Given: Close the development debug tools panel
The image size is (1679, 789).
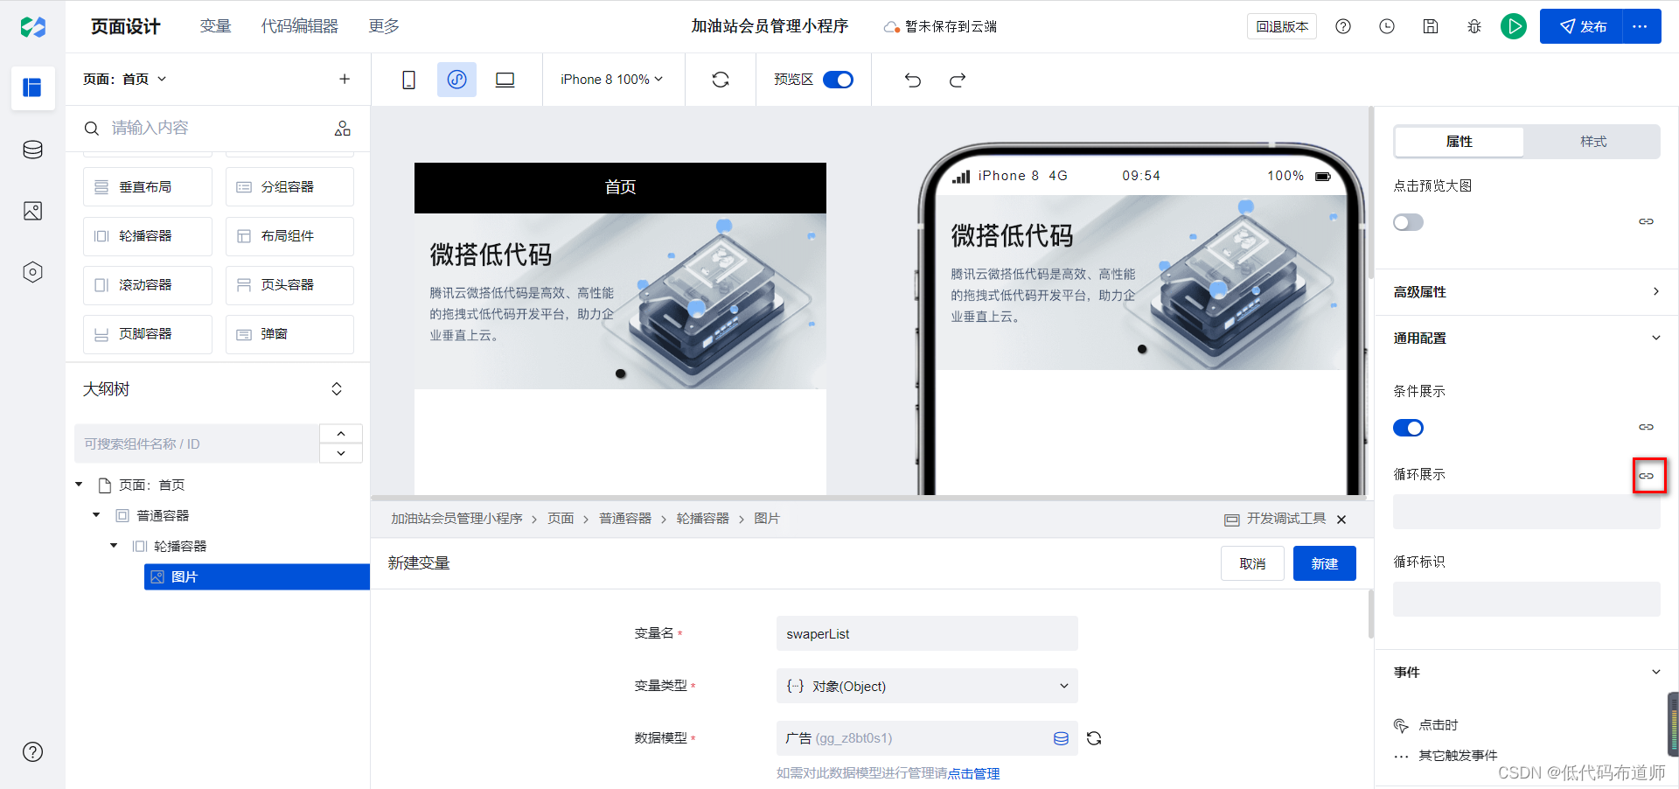Looking at the screenshot, I should [x=1341, y=520].
